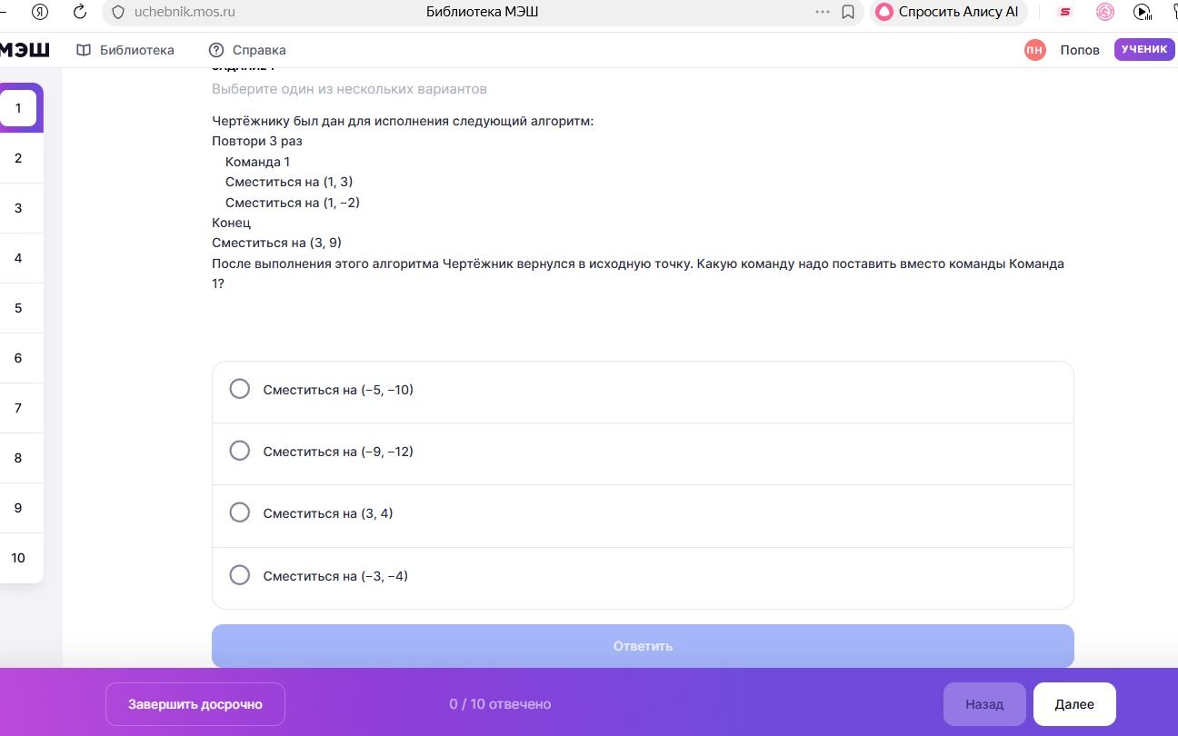Open Спросить Алису AI assistant
Image resolution: width=1178 pixels, height=736 pixels.
[949, 12]
